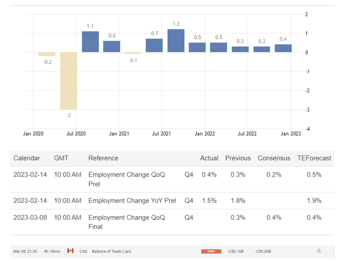Click the TEForecast column header
Screen dimensions: 344x261
(x=314, y=158)
